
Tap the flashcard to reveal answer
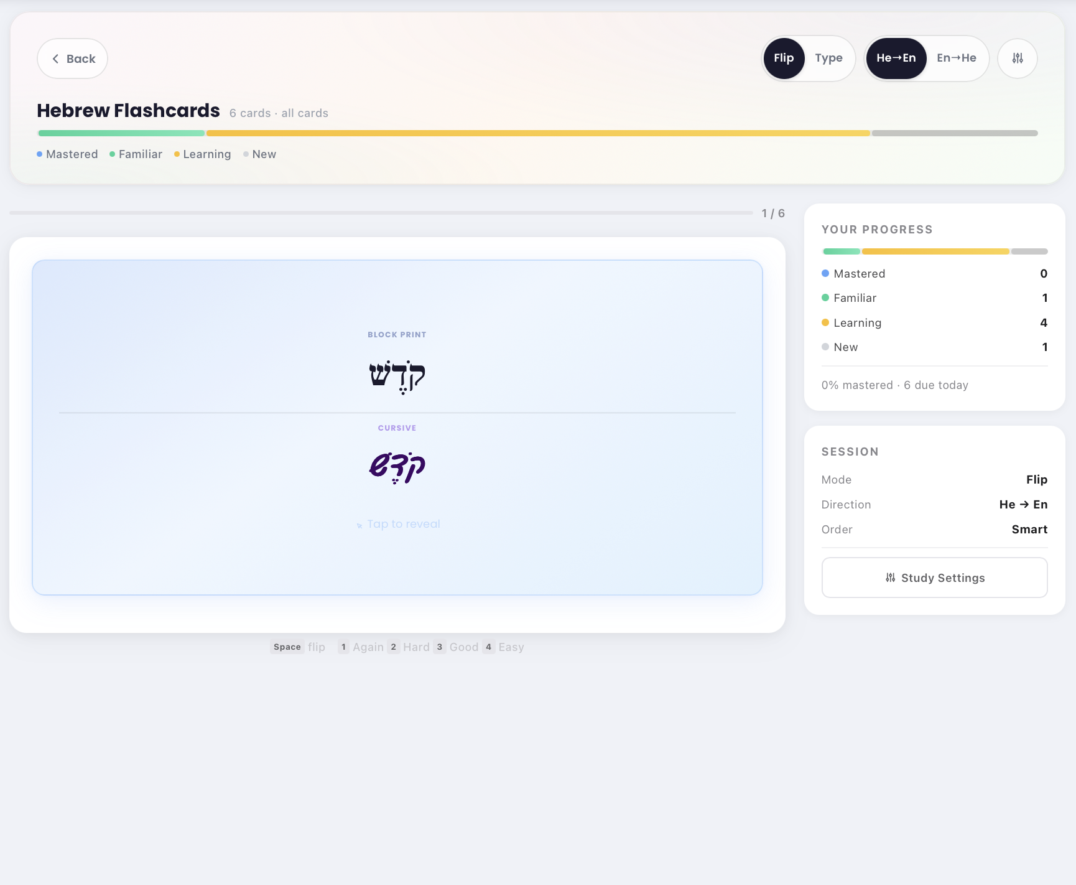397,428
